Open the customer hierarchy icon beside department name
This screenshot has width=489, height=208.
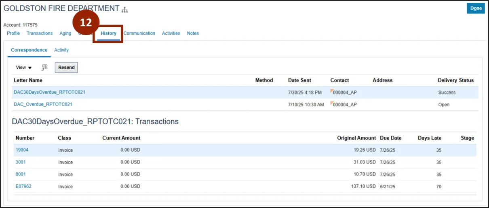click(124, 10)
